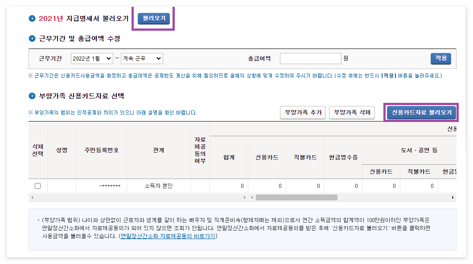Image resolution: width=473 pixels, height=264 pixels.
Task: Apply salary changes with the 적용 button
Action: coord(440,58)
